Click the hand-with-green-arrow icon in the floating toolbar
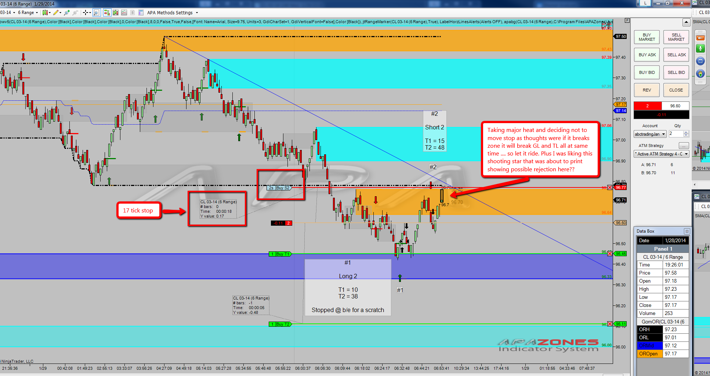The height and width of the screenshot is (376, 710). [700, 74]
